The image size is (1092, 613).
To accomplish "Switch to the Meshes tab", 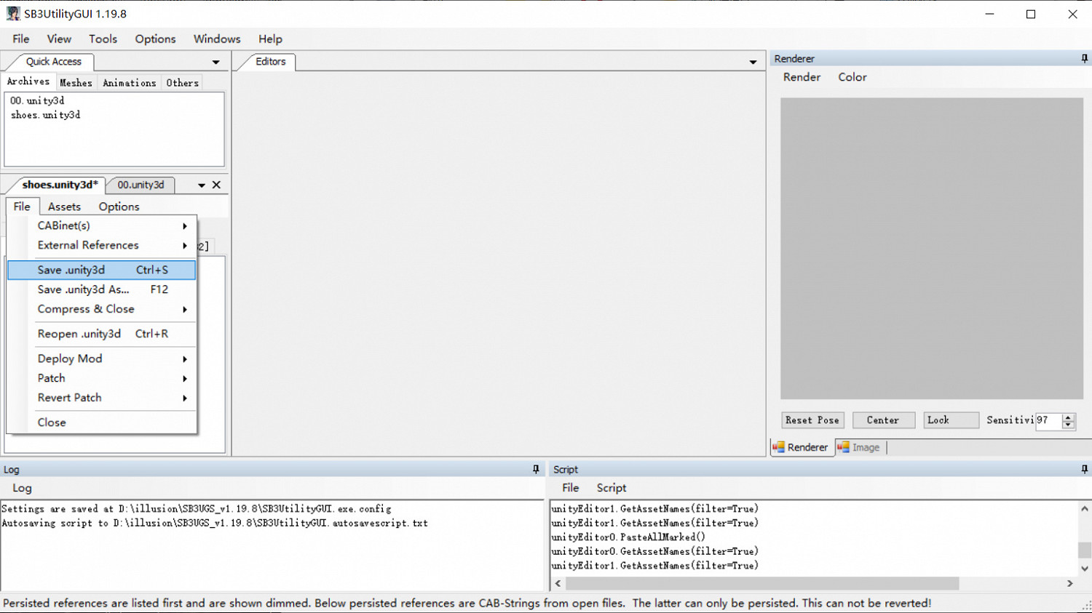I will click(76, 83).
